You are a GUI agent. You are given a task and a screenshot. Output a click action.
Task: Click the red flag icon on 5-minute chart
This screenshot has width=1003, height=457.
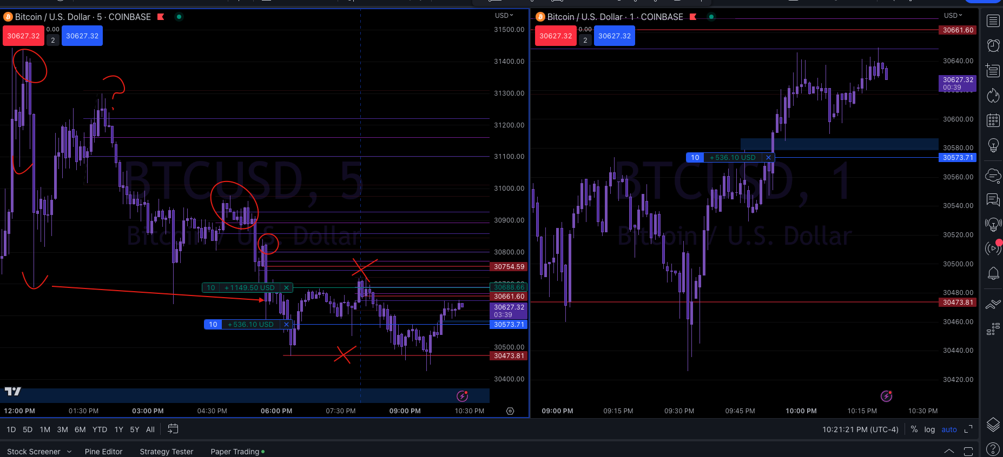coord(161,17)
